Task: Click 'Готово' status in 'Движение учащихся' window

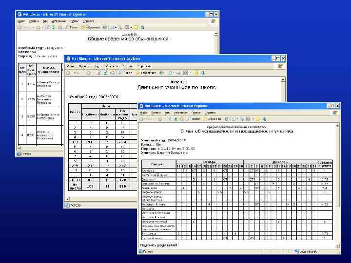Action: tap(76, 205)
